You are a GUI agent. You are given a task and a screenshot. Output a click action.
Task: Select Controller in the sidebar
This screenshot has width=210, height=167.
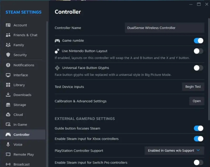tap(23, 134)
